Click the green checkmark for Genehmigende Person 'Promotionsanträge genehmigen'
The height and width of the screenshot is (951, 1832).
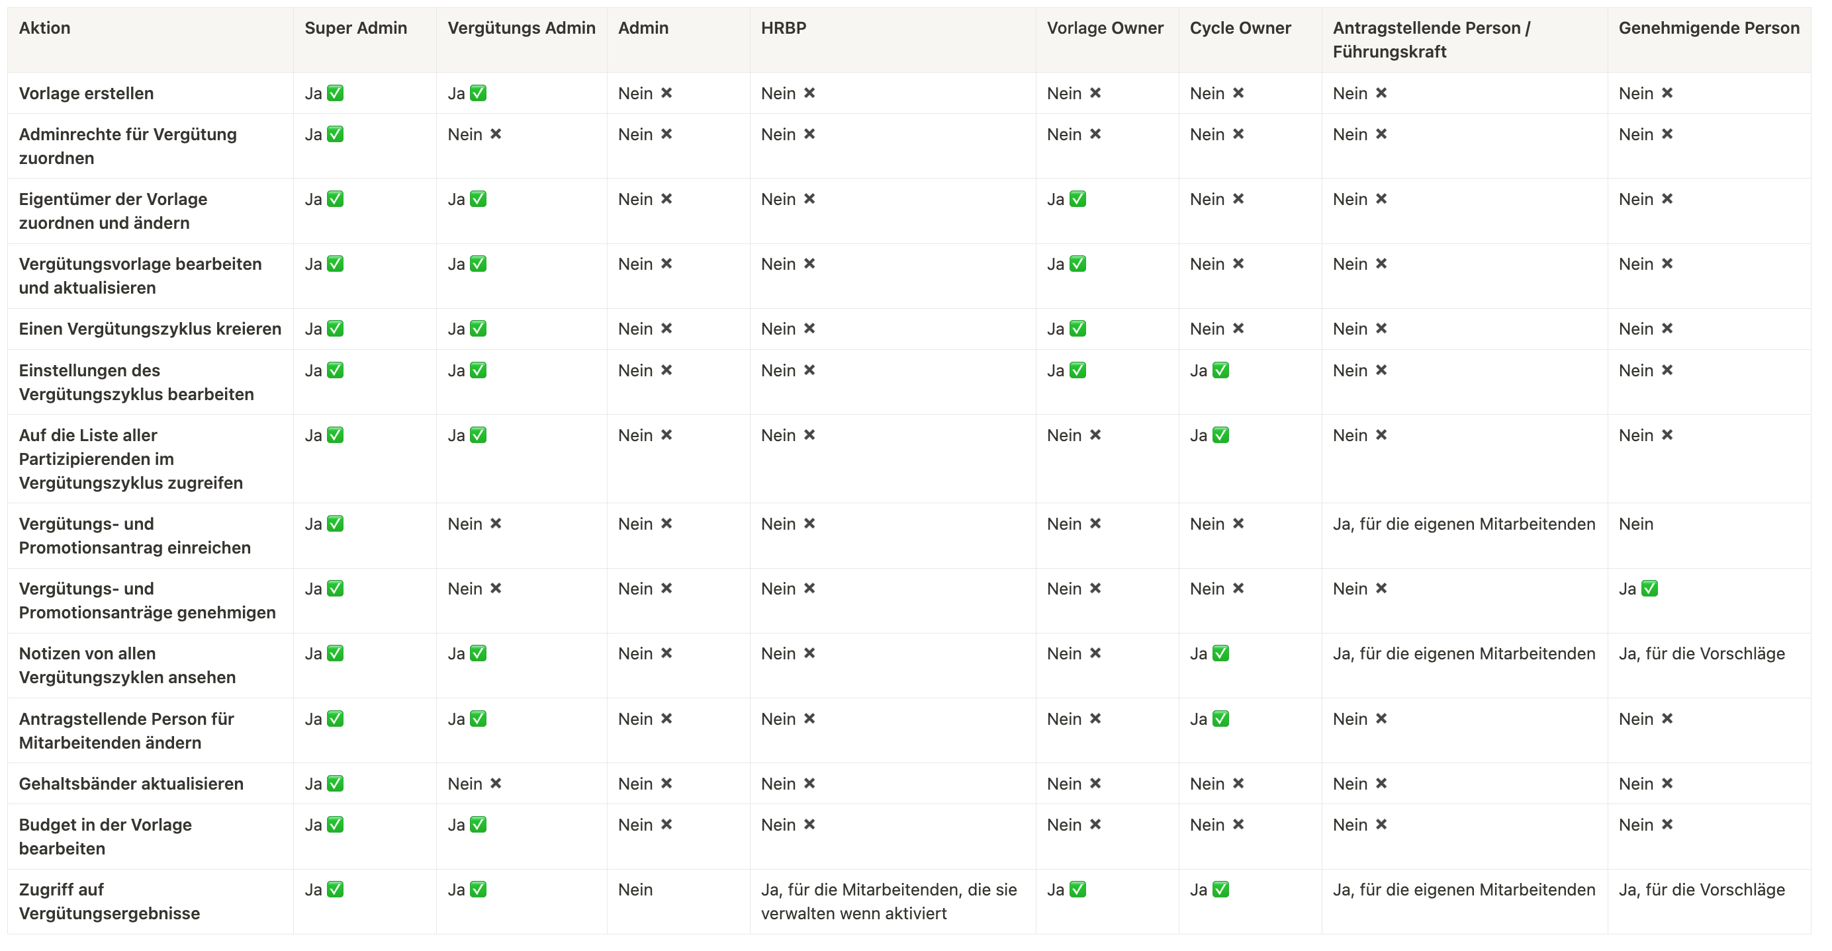click(x=1650, y=589)
